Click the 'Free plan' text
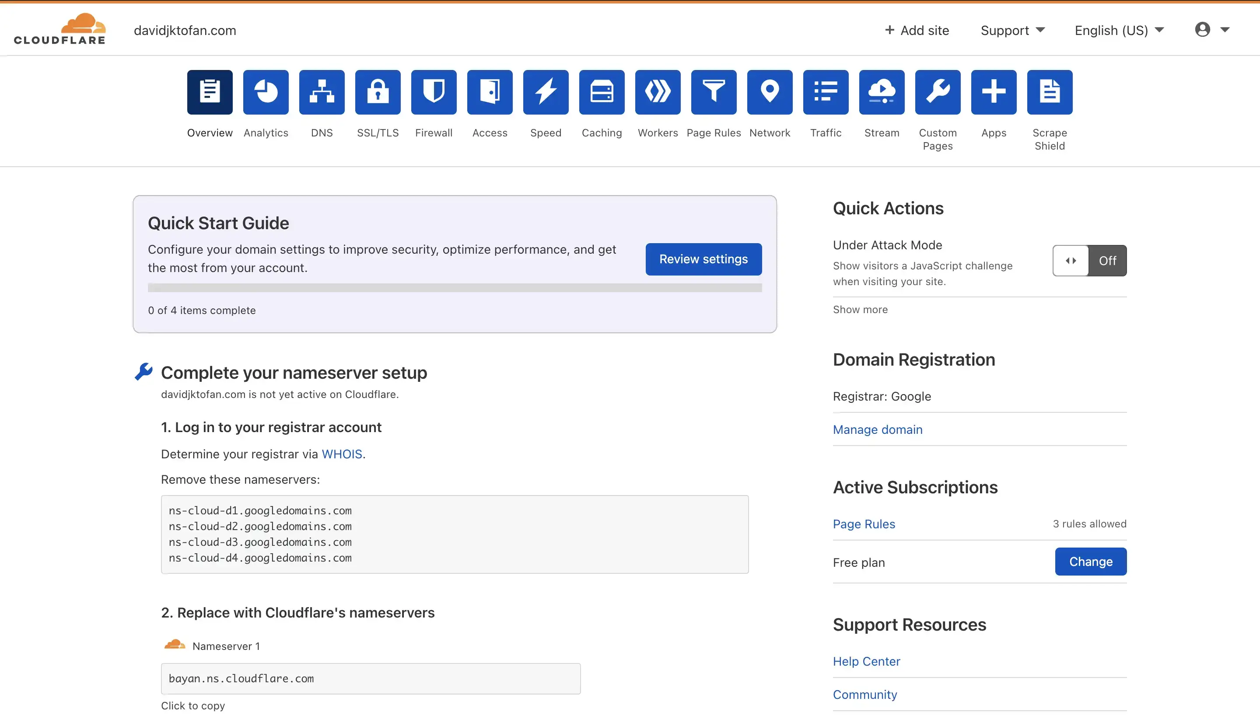1260x719 pixels. pyautogui.click(x=858, y=562)
